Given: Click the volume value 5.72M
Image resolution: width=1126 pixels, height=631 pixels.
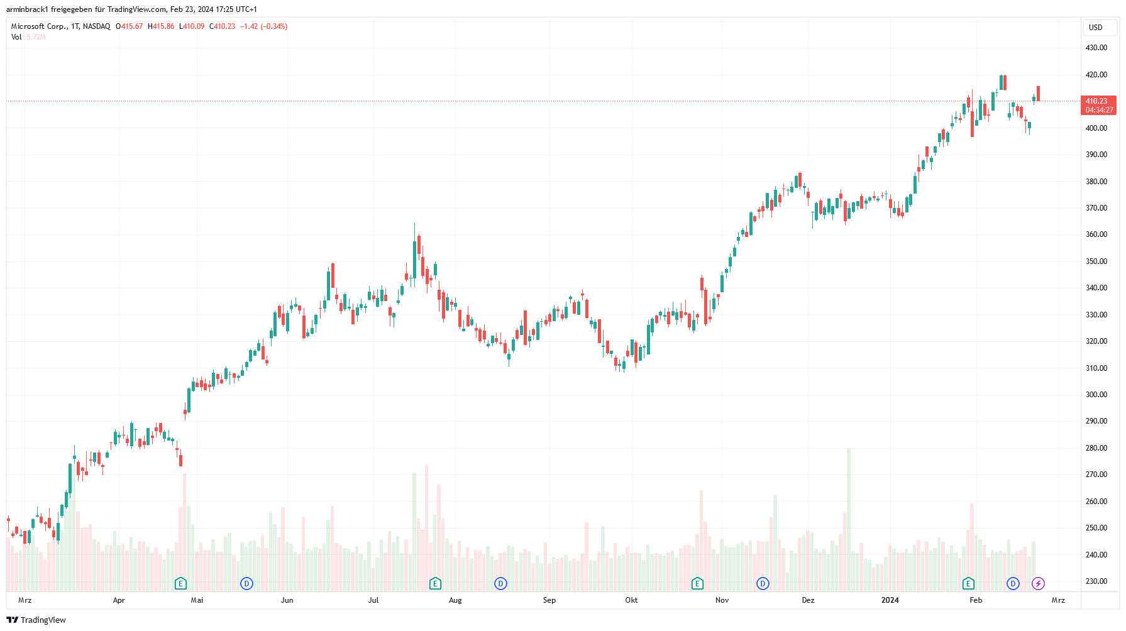Looking at the screenshot, I should 36,37.
